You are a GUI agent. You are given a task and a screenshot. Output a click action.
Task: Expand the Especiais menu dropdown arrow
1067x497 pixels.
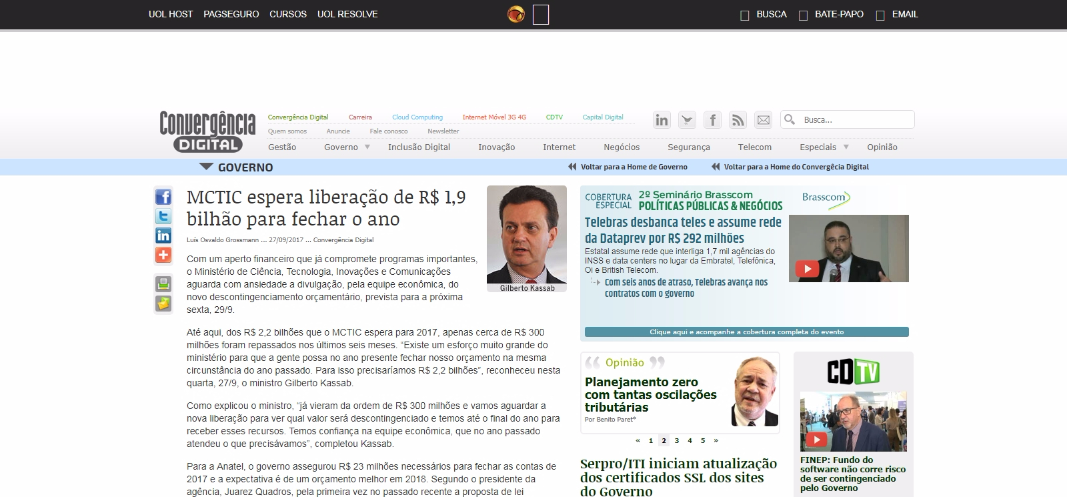(x=846, y=147)
